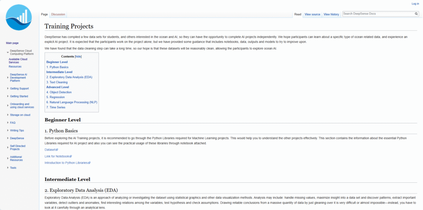Click the Beginner Level section heading
The image size is (423, 210).
click(x=63, y=120)
